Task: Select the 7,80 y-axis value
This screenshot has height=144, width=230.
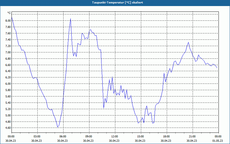Action: pyautogui.click(x=8, y=27)
